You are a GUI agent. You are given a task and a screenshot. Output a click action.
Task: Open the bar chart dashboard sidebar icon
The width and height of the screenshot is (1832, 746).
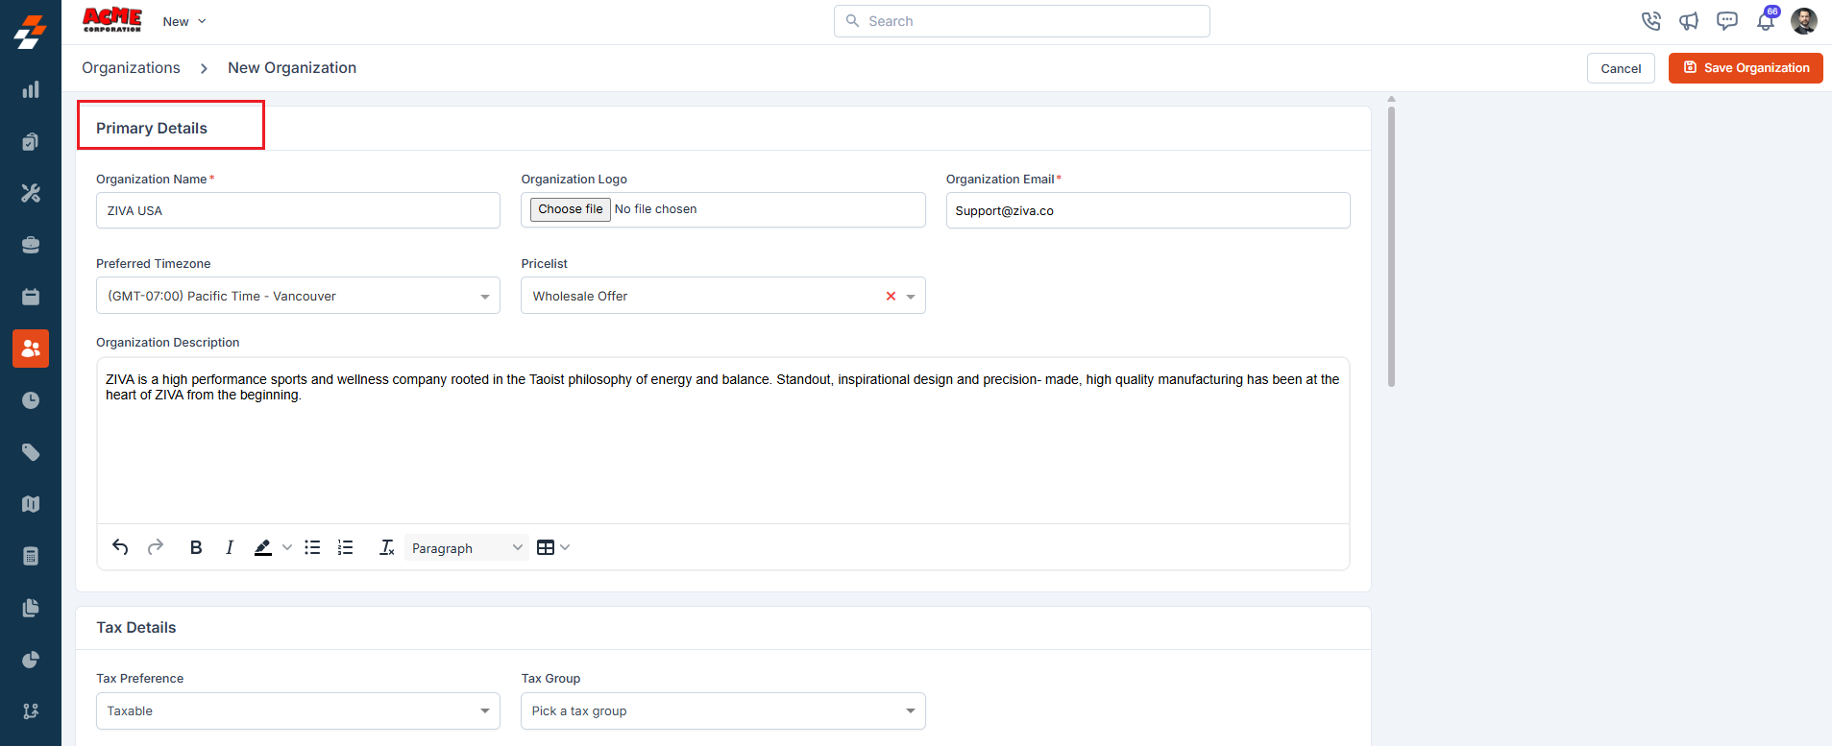pyautogui.click(x=31, y=89)
